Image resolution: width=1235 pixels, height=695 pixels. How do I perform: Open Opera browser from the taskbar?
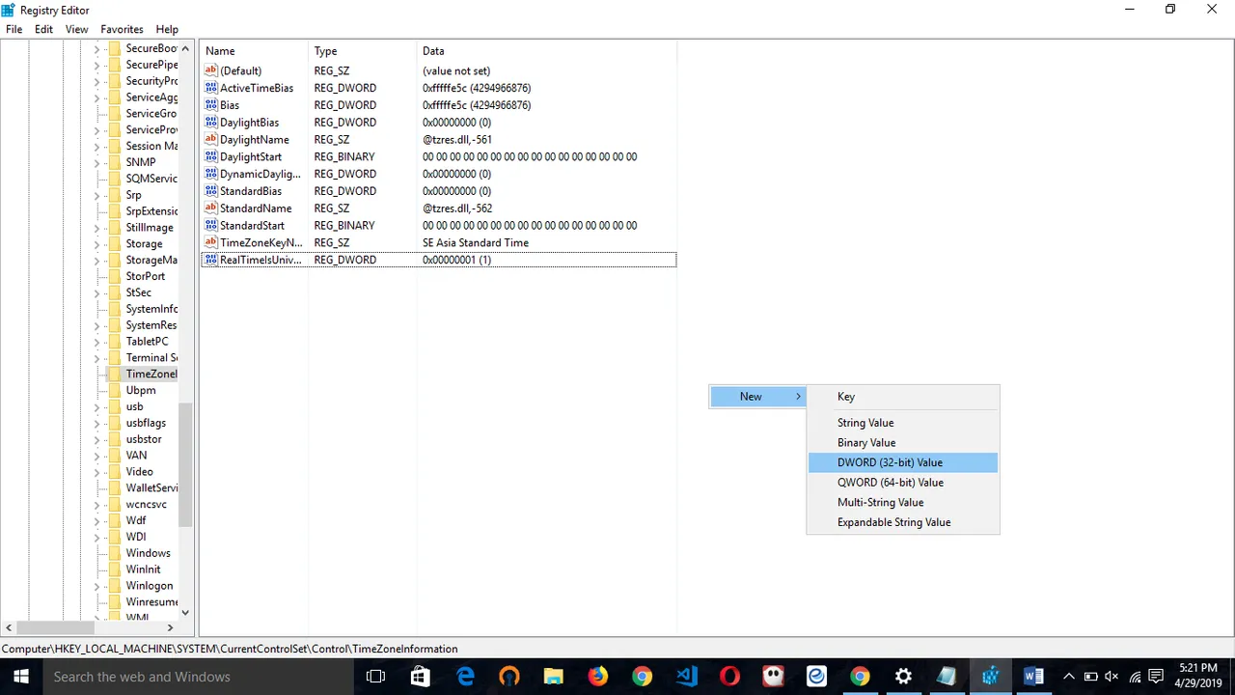[x=730, y=677]
